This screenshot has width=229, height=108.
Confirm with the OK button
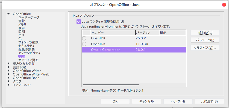[x=115, y=101]
